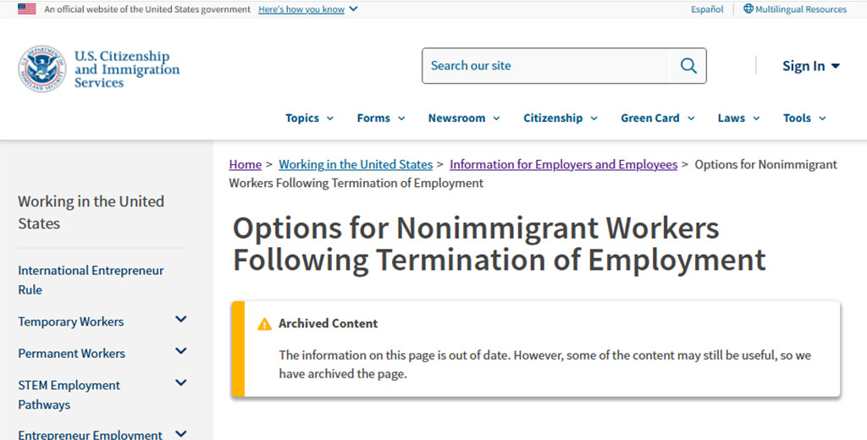The image size is (867, 440).
Task: Open the Topics menu
Action: tap(309, 118)
